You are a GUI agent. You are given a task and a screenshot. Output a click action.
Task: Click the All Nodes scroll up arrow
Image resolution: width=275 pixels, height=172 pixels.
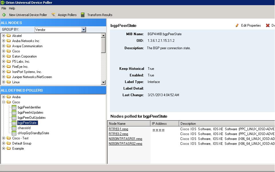click(103, 35)
